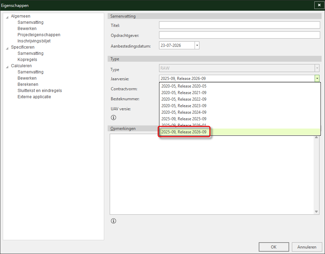Open Bewerken under Algemeen
325x254 pixels.
point(27,29)
